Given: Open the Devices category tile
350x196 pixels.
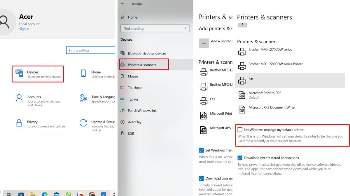Looking at the screenshot, I should coord(38,74).
